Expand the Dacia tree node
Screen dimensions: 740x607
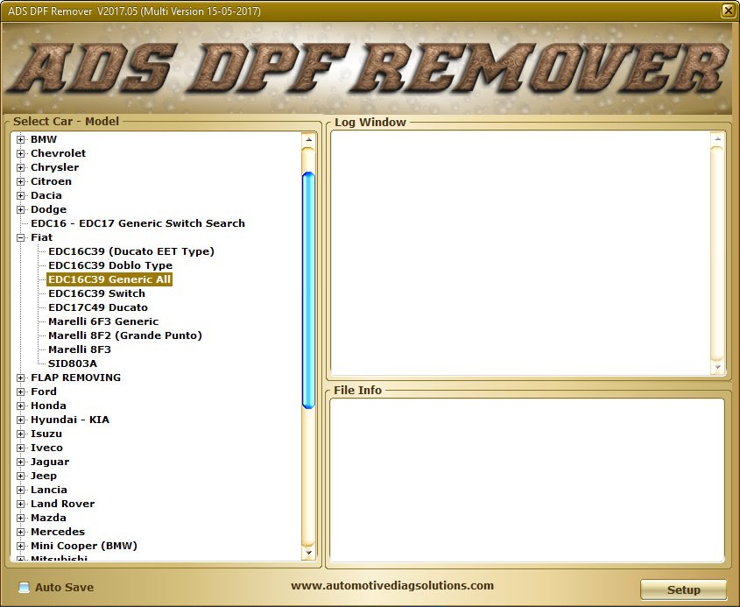tap(20, 195)
